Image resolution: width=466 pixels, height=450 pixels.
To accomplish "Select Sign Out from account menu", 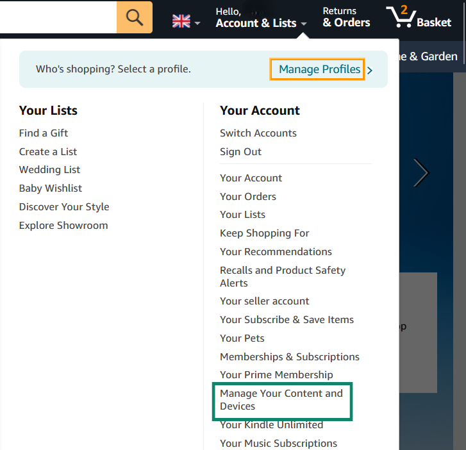I will point(240,152).
